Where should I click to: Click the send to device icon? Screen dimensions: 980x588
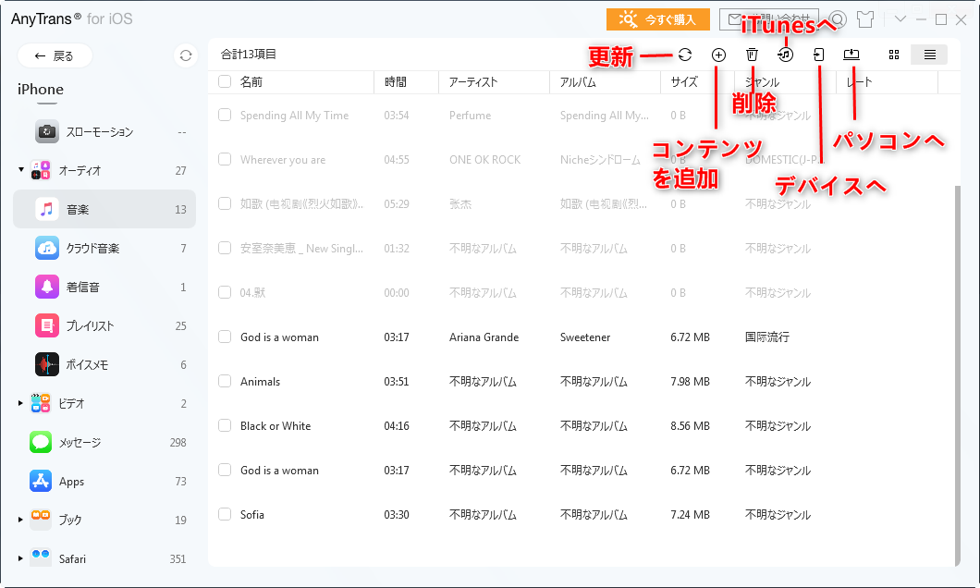[819, 55]
